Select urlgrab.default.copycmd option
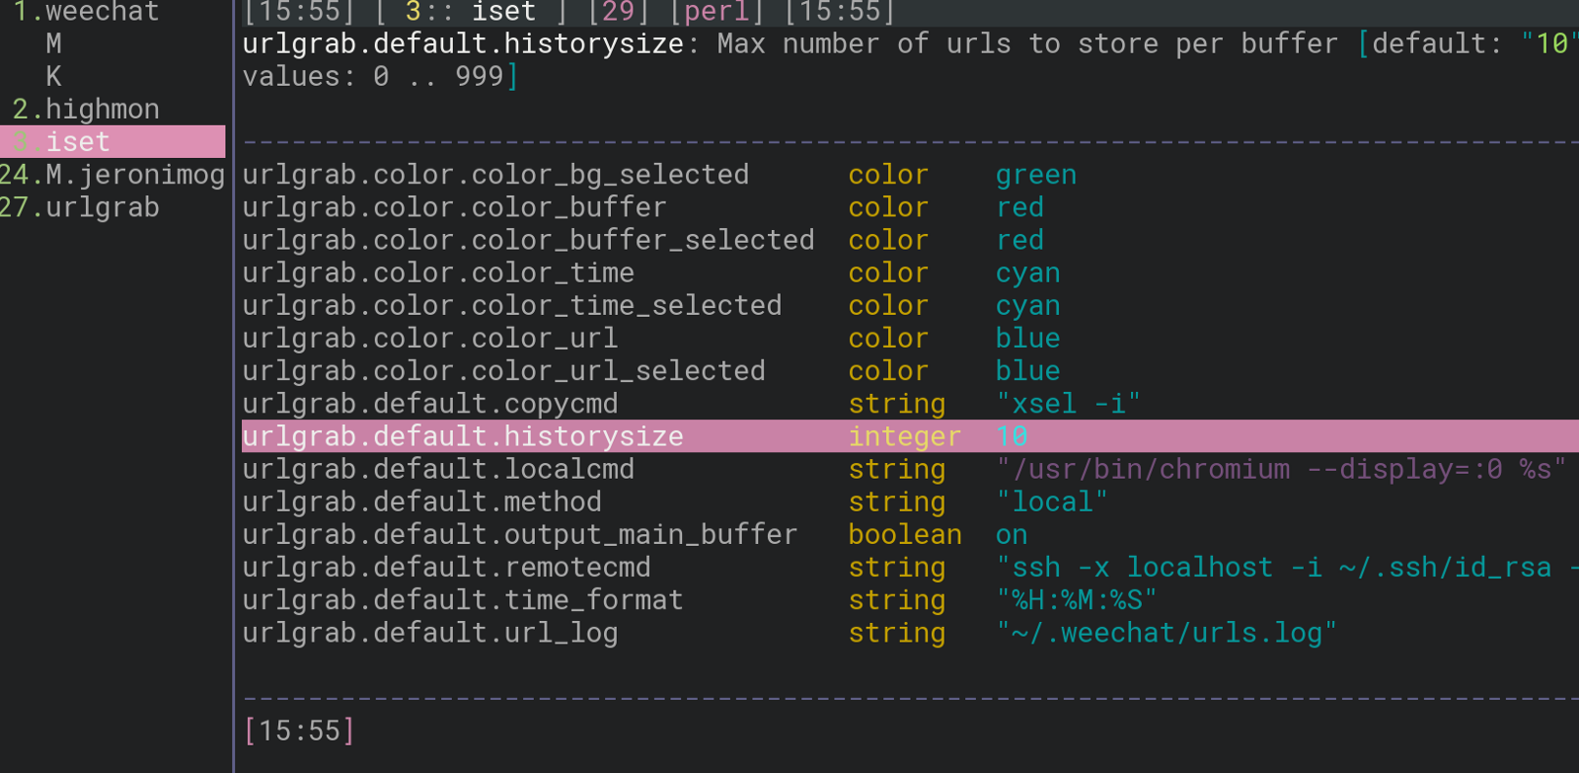Image resolution: width=1579 pixels, height=773 pixels. pyautogui.click(x=430, y=403)
